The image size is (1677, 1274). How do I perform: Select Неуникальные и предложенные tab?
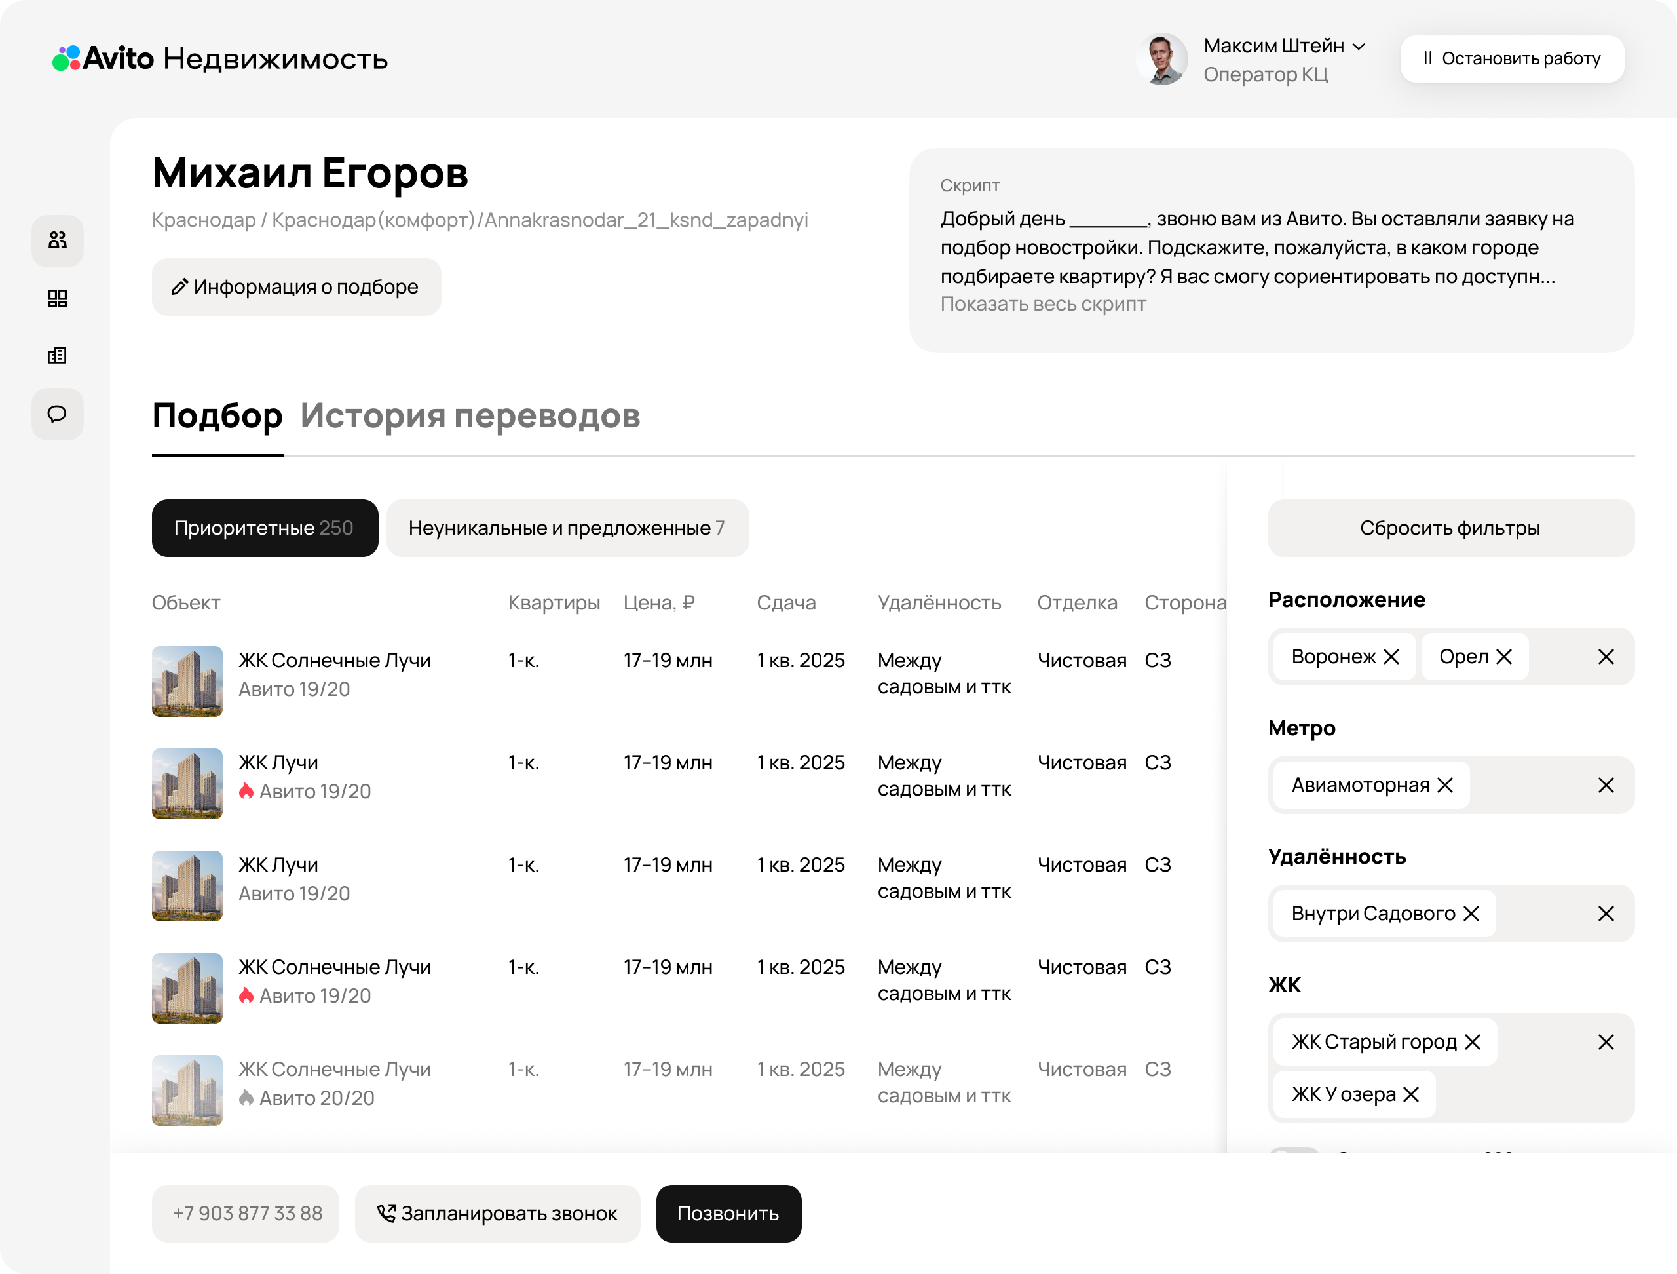click(x=567, y=528)
